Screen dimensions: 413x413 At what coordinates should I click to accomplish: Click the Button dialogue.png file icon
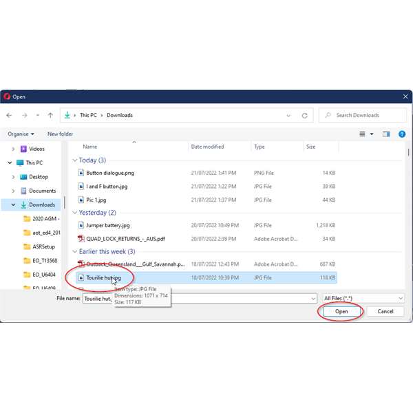(81, 173)
